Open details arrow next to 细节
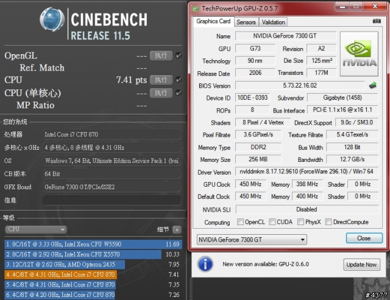 coord(177,230)
